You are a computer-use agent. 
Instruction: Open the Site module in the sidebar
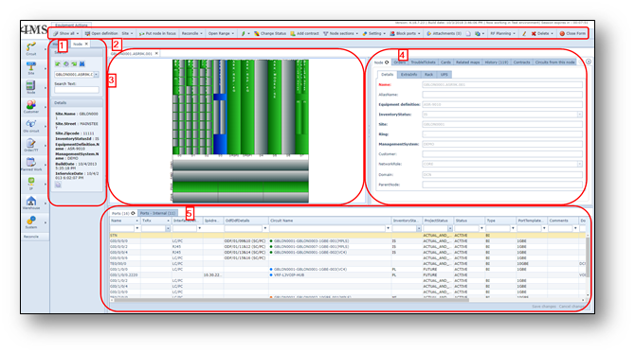[x=31, y=68]
